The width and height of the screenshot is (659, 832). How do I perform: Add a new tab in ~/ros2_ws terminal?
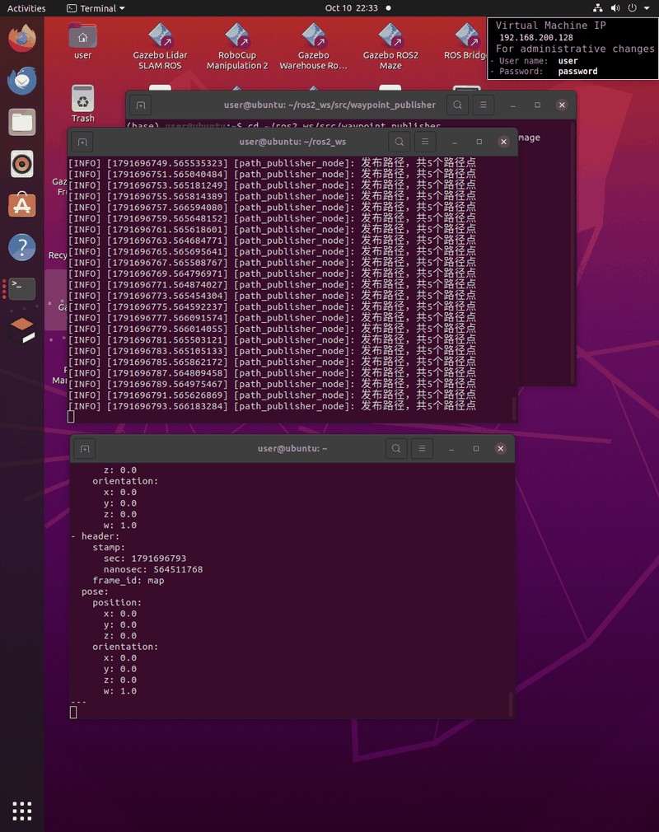coord(82,142)
